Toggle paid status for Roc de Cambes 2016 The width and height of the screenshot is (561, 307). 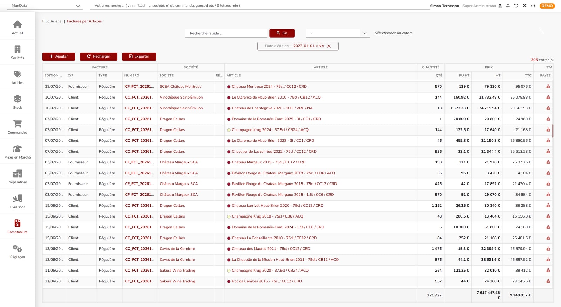[x=548, y=281]
